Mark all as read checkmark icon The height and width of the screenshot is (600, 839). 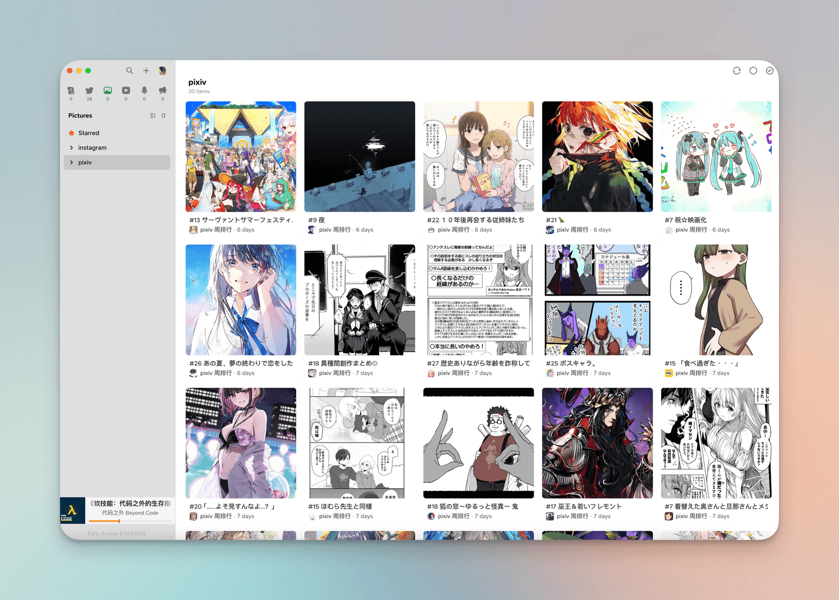tap(770, 70)
